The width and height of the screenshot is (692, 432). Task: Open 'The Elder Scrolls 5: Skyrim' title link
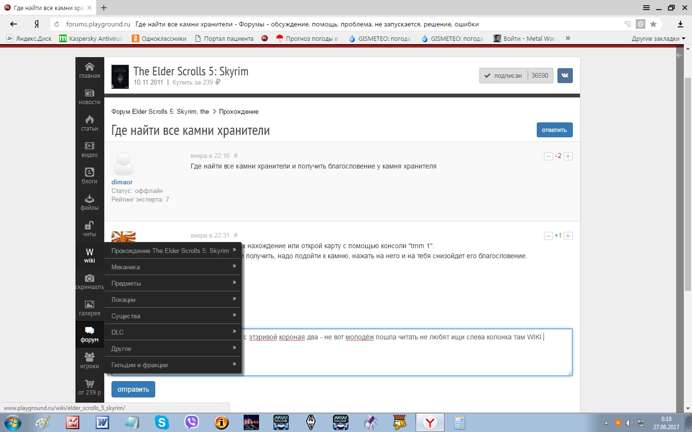coord(191,71)
